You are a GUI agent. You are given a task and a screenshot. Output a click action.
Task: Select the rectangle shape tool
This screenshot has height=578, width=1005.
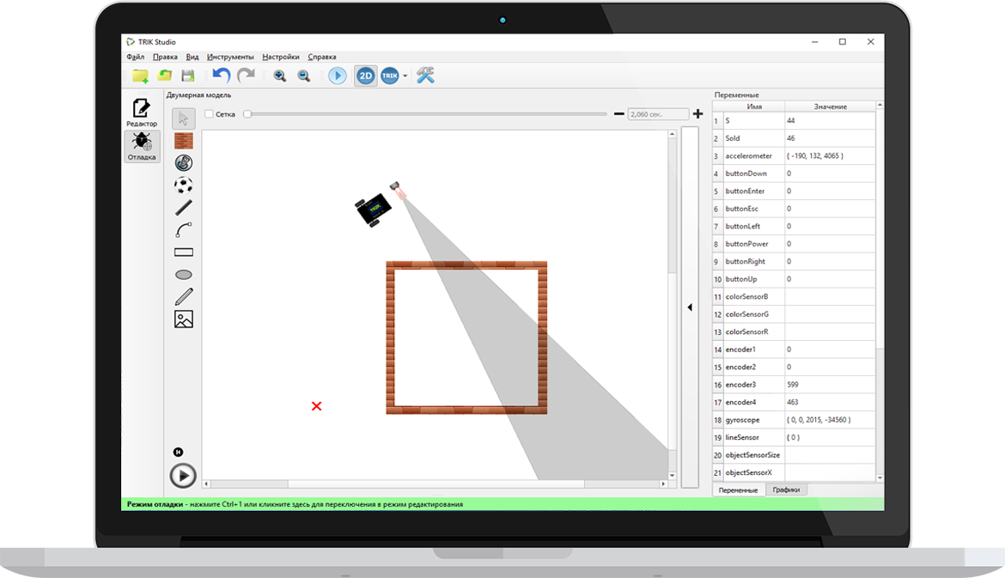coord(183,252)
